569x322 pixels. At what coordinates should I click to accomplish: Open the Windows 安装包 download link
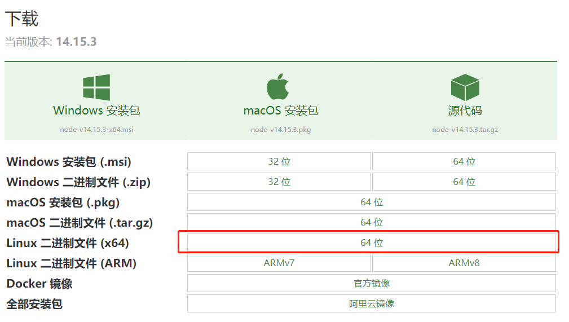[96, 111]
